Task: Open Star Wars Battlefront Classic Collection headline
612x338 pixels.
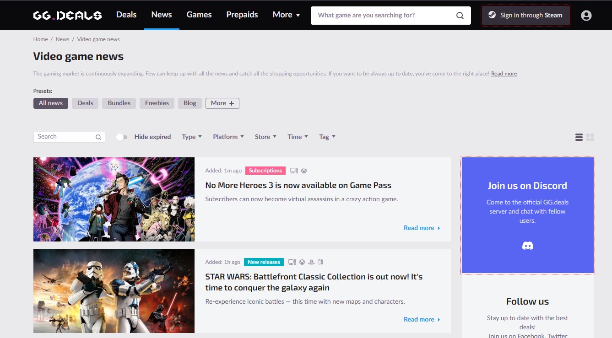Action: 314,282
